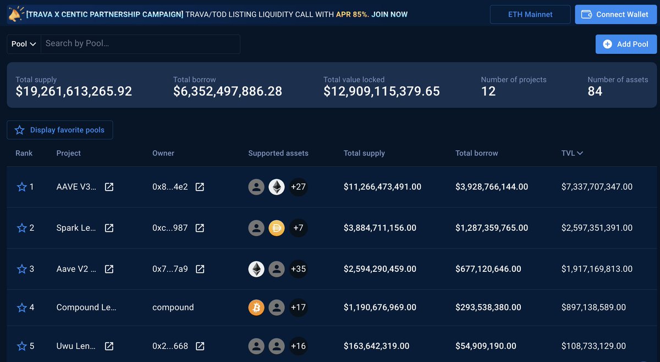Select total borrow value $54,909,190.00
Viewport: 660px width, 362px height.
click(x=486, y=346)
